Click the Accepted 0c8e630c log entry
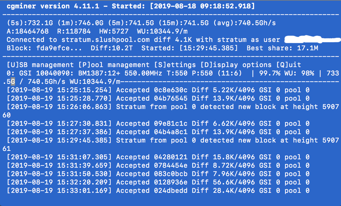Image resolution: width=341 pixels, height=206 pixels. coord(158,90)
